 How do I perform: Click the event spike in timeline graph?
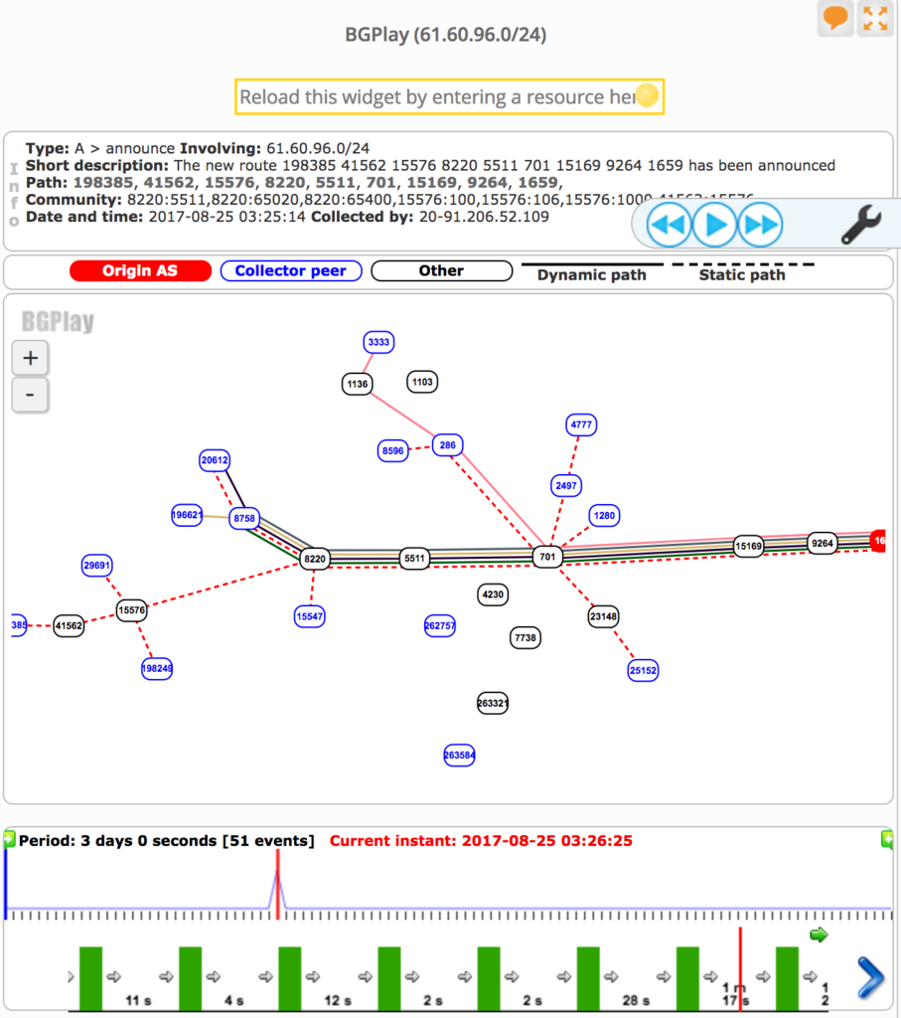pyautogui.click(x=276, y=891)
